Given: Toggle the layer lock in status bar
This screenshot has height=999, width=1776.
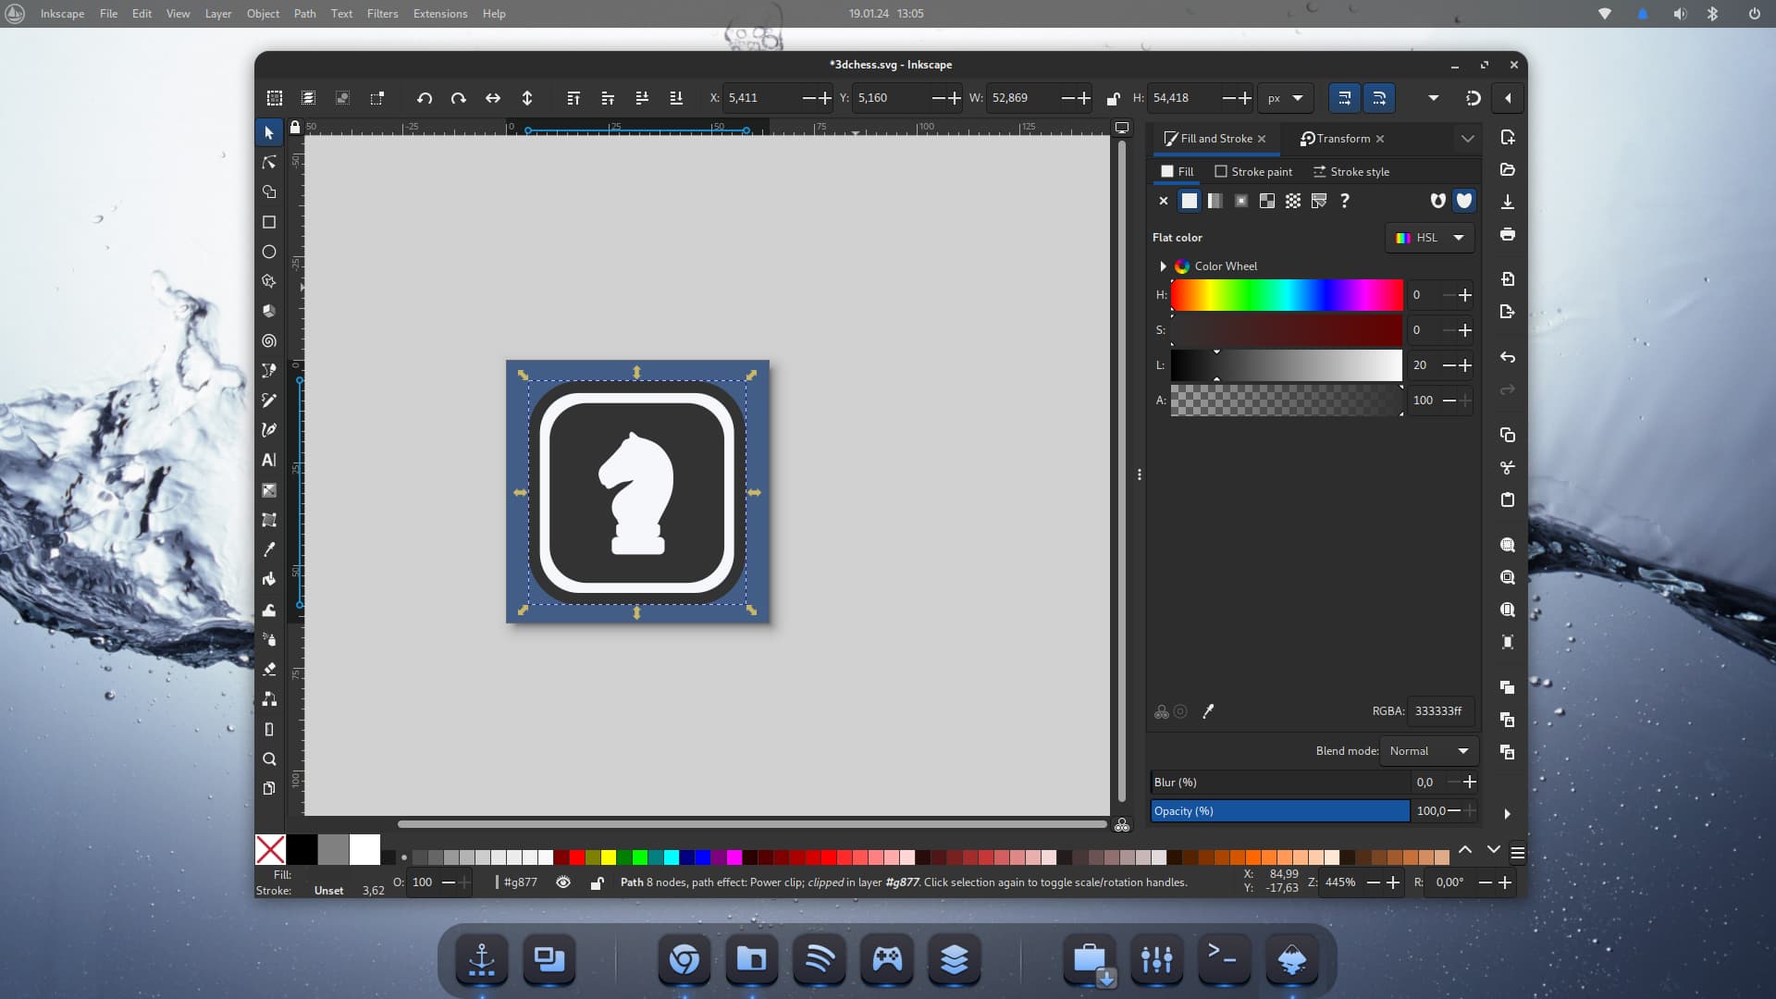Looking at the screenshot, I should pyautogui.click(x=598, y=882).
